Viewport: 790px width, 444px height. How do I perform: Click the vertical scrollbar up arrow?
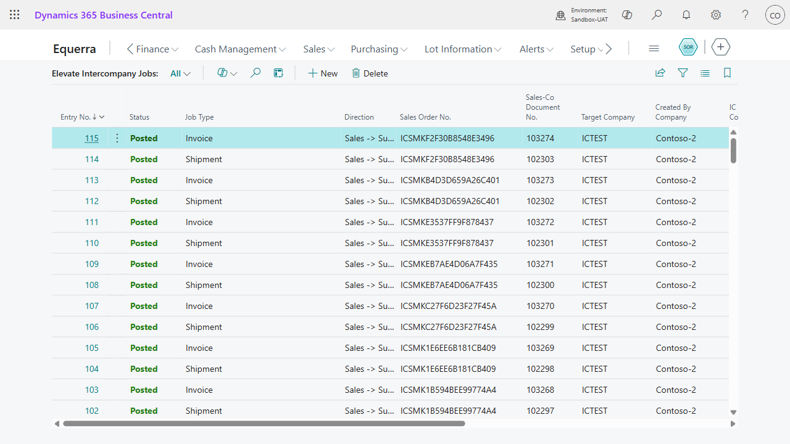coord(733,132)
